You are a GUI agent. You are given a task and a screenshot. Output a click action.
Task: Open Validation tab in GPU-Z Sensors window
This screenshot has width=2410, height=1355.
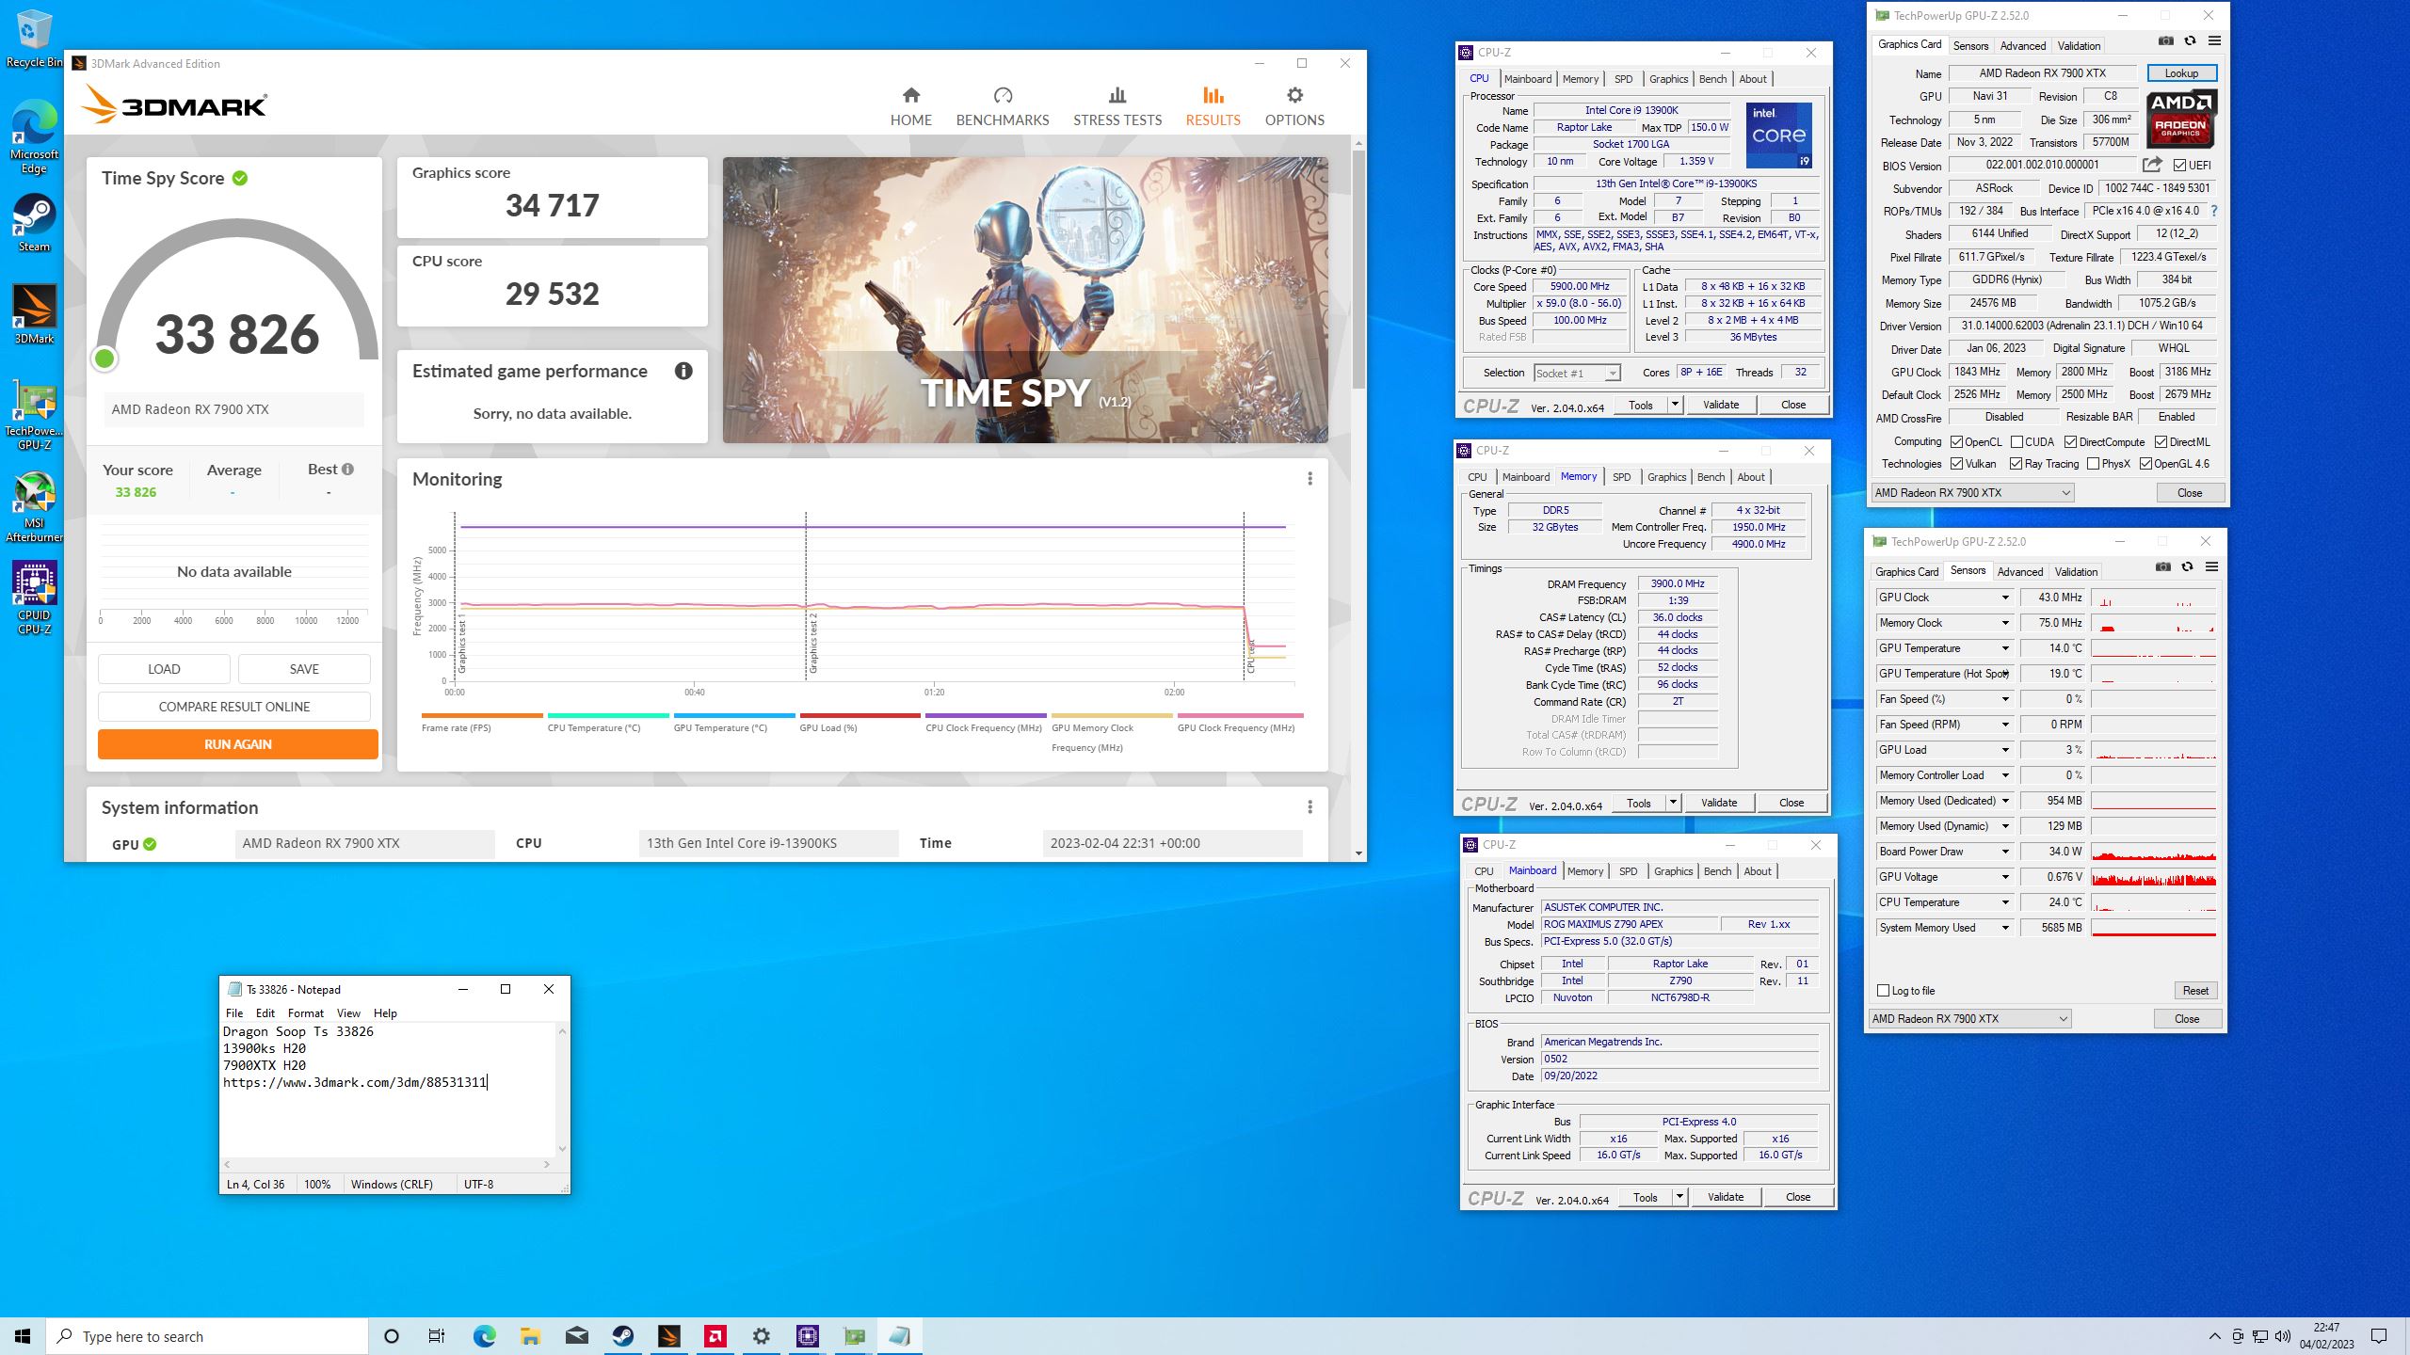coord(2076,571)
